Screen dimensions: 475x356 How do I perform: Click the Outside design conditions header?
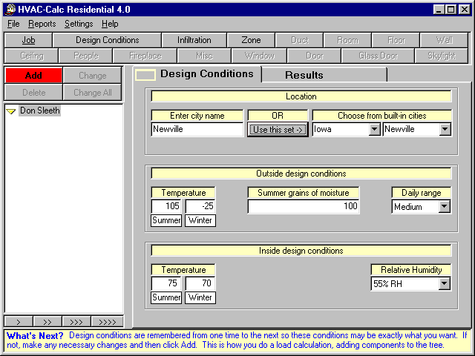pos(301,174)
